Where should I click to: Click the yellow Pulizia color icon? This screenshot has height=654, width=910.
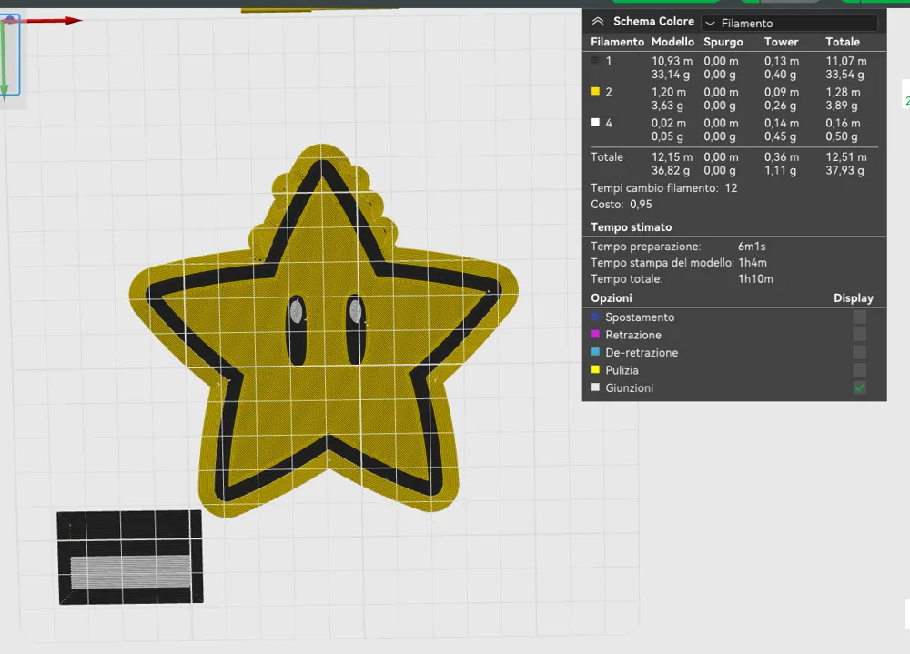pyautogui.click(x=596, y=370)
